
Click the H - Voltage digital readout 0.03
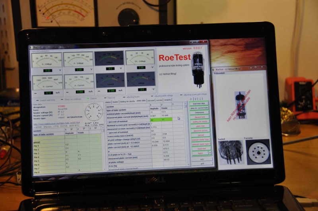click(48, 71)
